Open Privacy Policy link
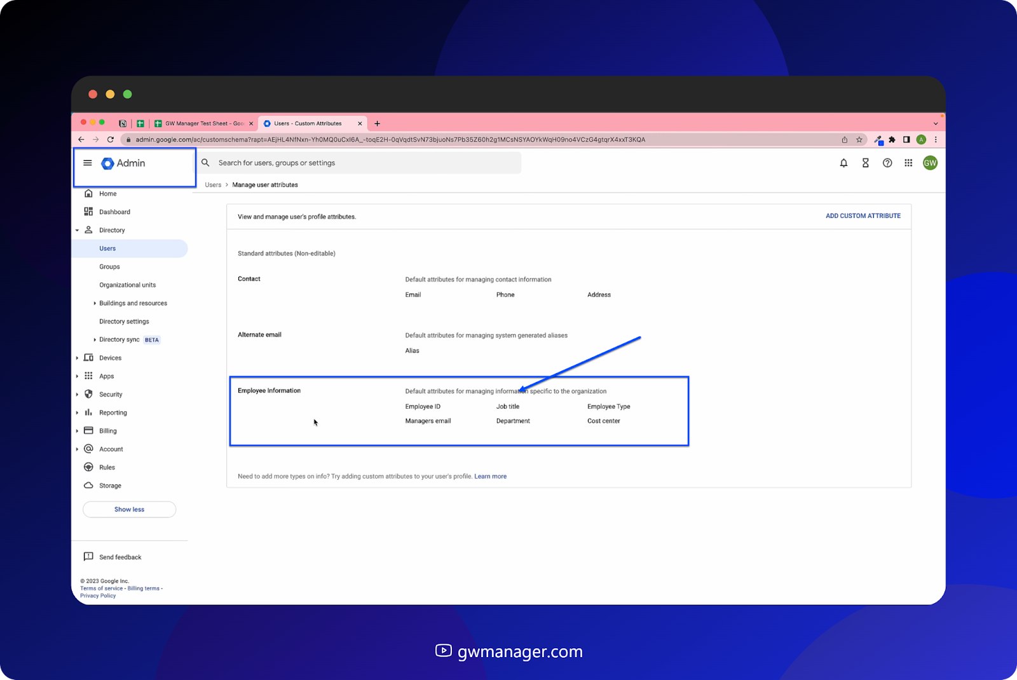The image size is (1017, 680). point(98,596)
